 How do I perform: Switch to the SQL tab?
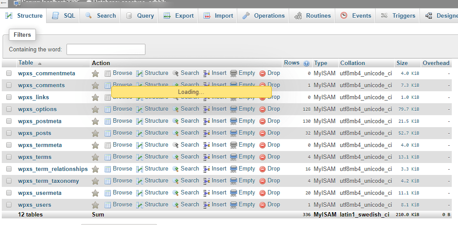[x=63, y=16]
